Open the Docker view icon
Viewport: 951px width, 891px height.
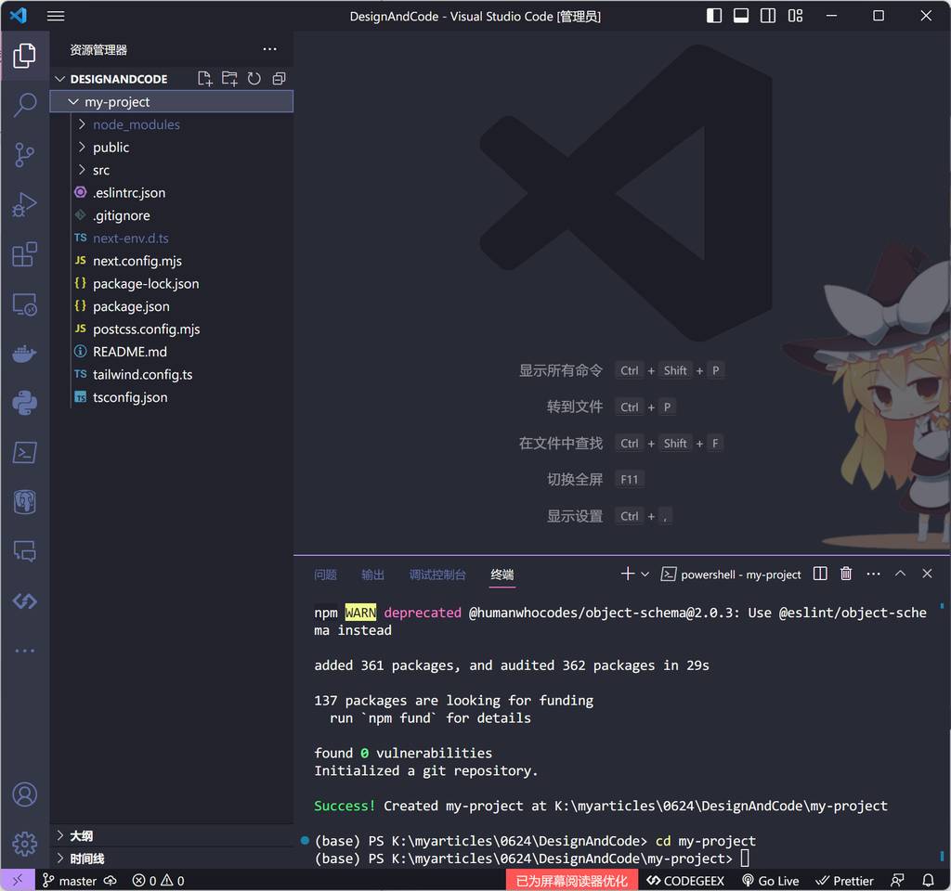tap(25, 354)
